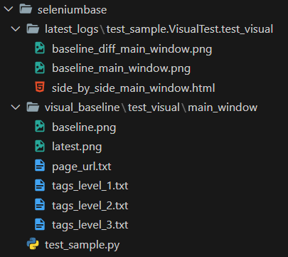The height and width of the screenshot is (257, 288).
Task: Open baseline_main_window.png file
Action: [121, 69]
